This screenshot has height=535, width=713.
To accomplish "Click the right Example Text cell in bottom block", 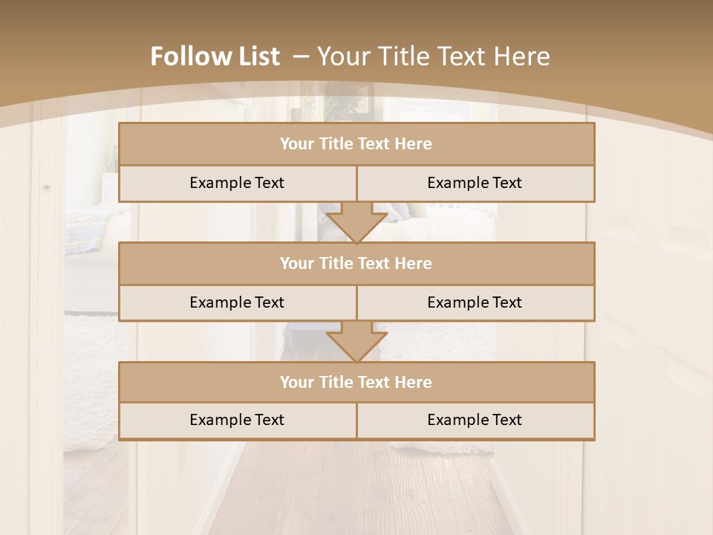I will (475, 421).
